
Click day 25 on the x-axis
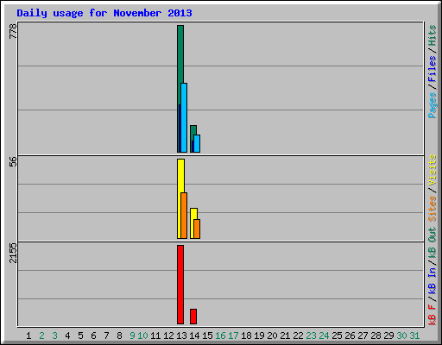(337, 336)
